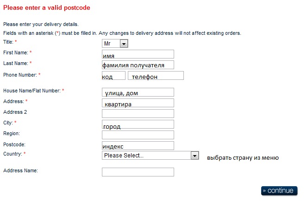Click the Address Name input field
The image size is (308, 202).
point(138,172)
